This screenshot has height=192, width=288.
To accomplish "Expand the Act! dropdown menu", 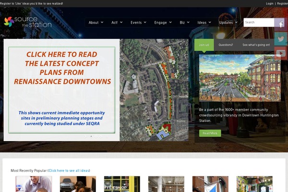I will click(117, 23).
